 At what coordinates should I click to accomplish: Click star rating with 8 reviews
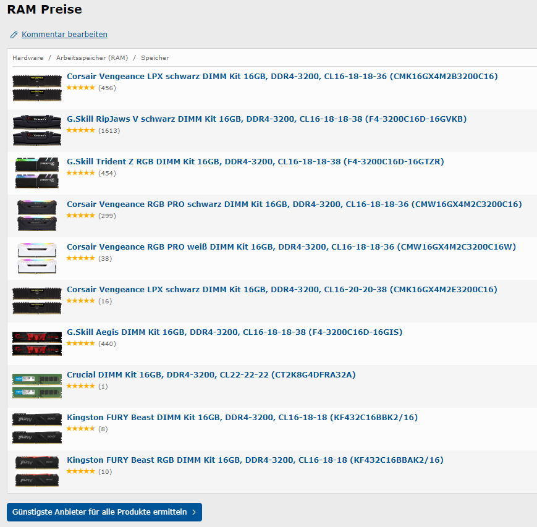(x=80, y=429)
